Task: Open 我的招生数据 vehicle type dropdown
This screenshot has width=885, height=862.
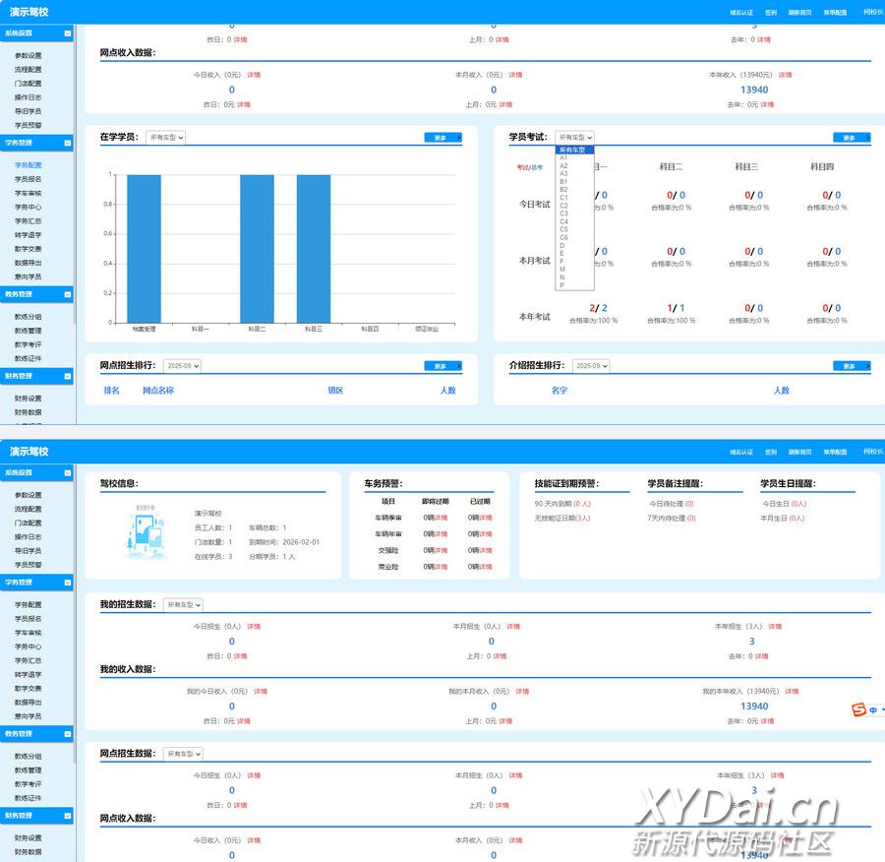Action: point(183,604)
